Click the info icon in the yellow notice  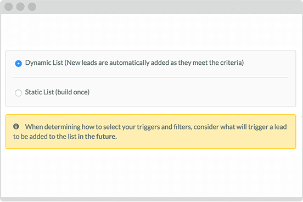[x=16, y=126]
